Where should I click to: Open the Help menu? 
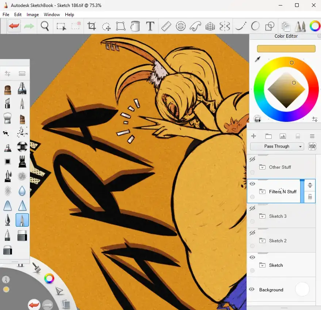69,15
